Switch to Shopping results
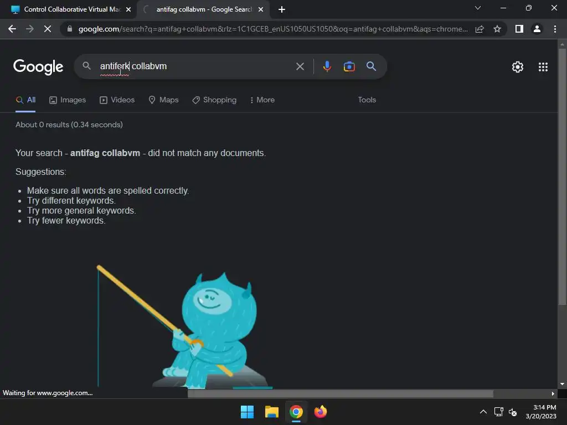 pyautogui.click(x=214, y=100)
